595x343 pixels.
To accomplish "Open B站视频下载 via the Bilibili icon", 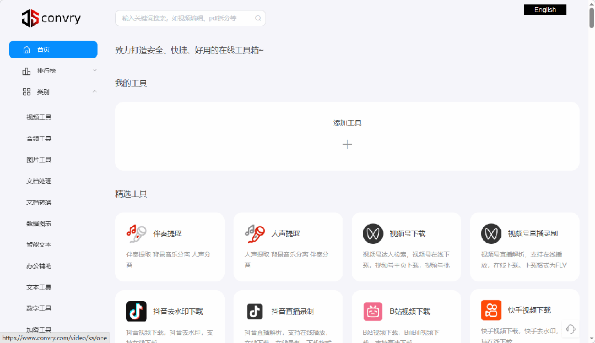I will (373, 311).
